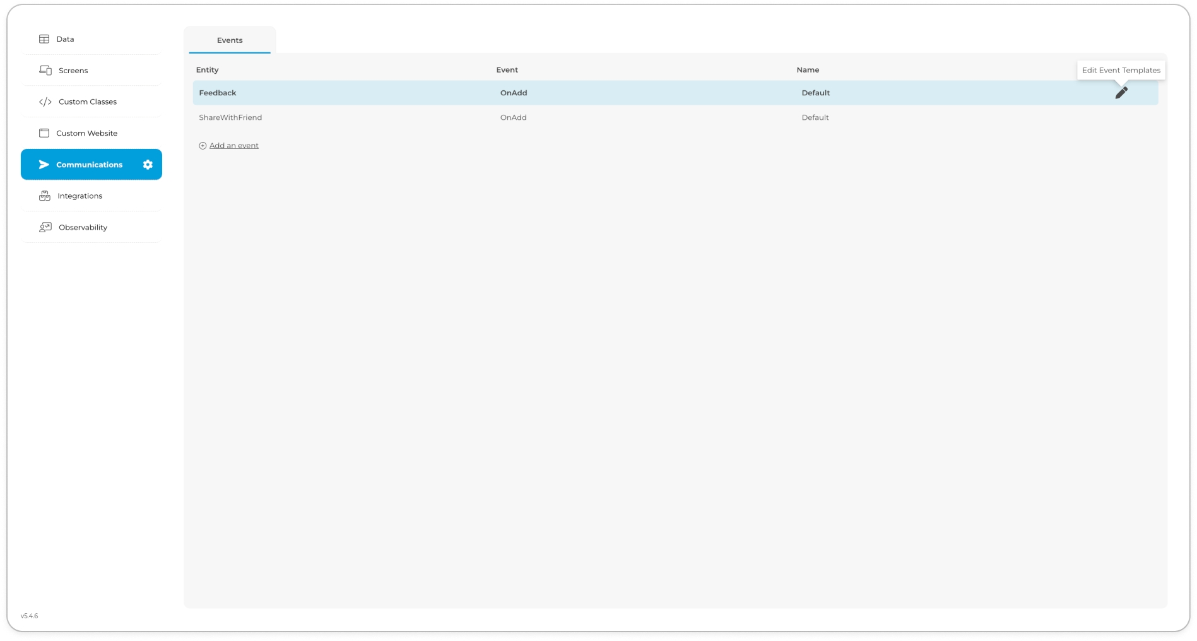Image resolution: width=1197 pixels, height=641 pixels.
Task: Click the plus circle beside Add an event
Action: pos(203,146)
